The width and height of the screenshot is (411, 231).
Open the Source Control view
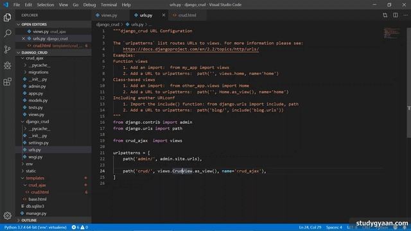click(7, 49)
